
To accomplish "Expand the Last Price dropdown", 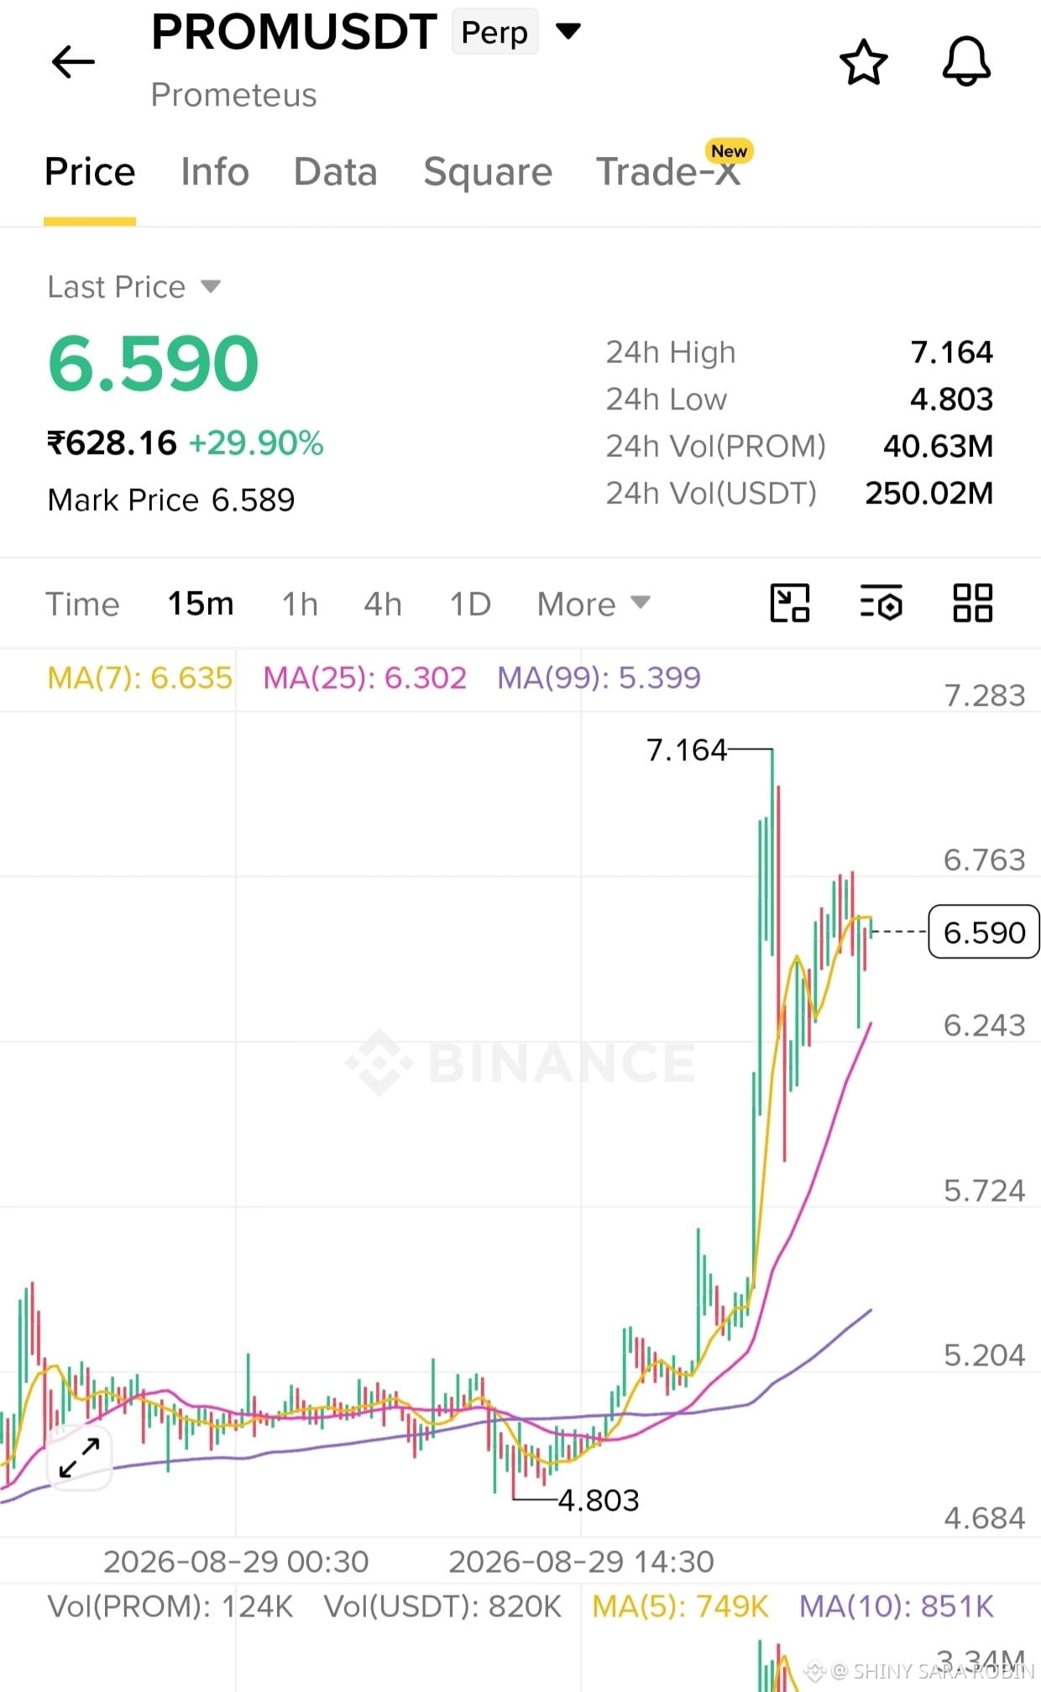I will [211, 287].
